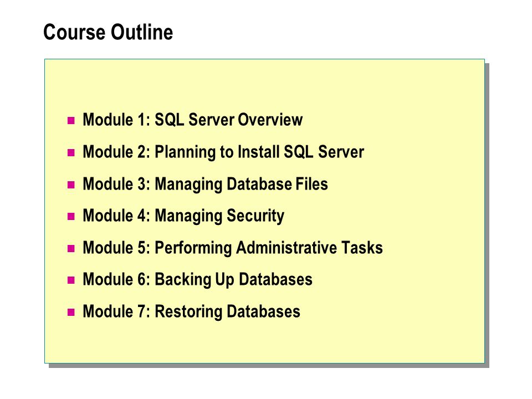Click the Course Outline title
Image resolution: width=532 pixels, height=399 pixels.
pos(108,32)
